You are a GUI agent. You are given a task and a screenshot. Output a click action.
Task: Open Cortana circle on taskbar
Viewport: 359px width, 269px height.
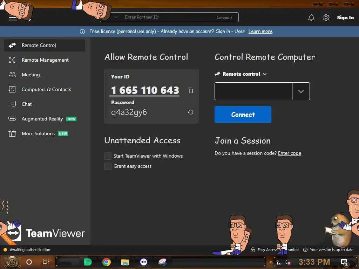[29, 262]
